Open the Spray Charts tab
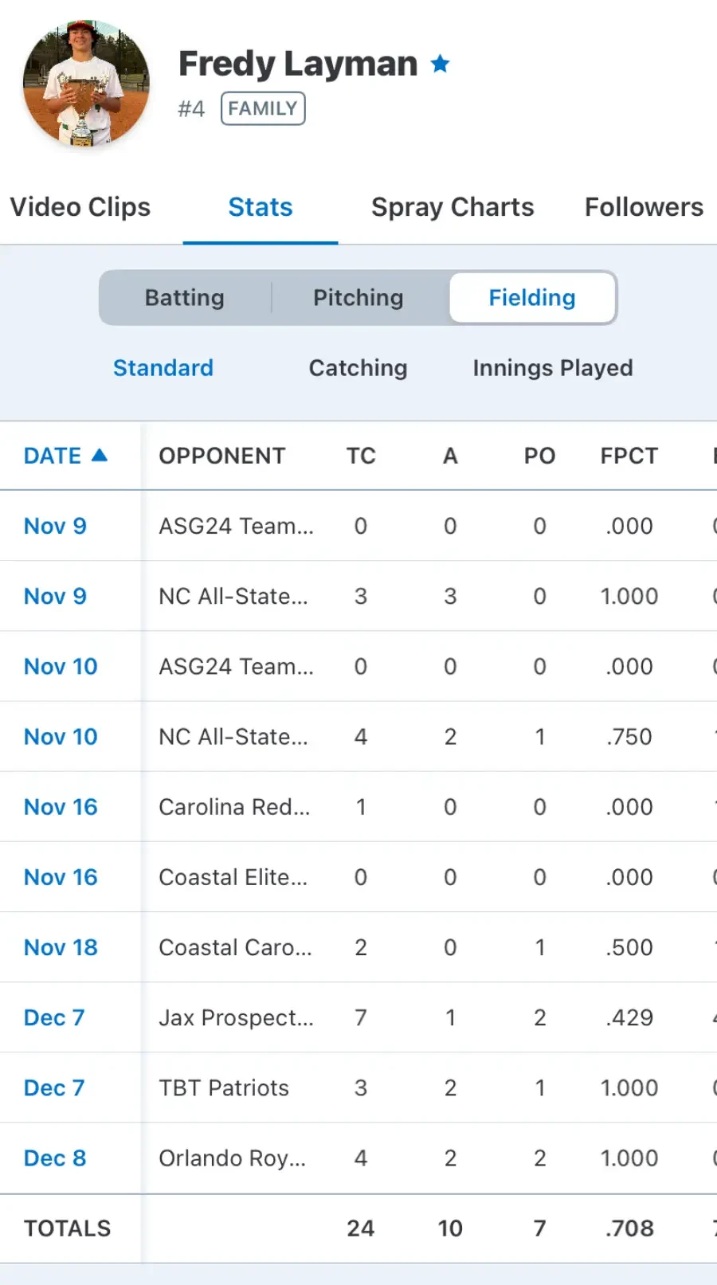The height and width of the screenshot is (1285, 717). click(453, 207)
